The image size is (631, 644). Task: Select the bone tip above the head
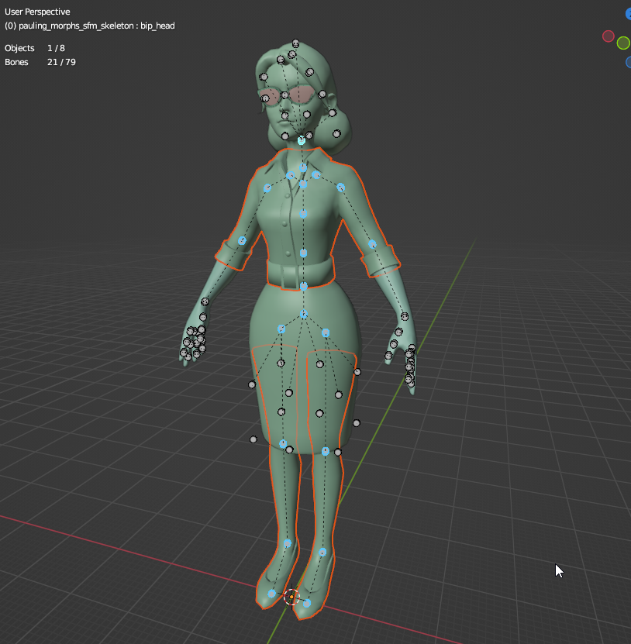click(295, 43)
